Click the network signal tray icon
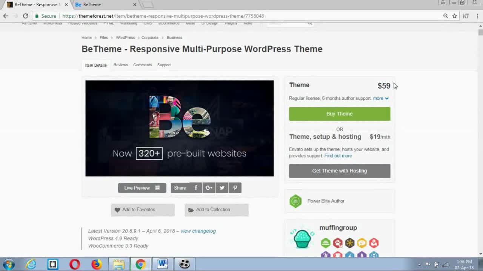Viewport: 483px width, 271px height. click(x=445, y=265)
